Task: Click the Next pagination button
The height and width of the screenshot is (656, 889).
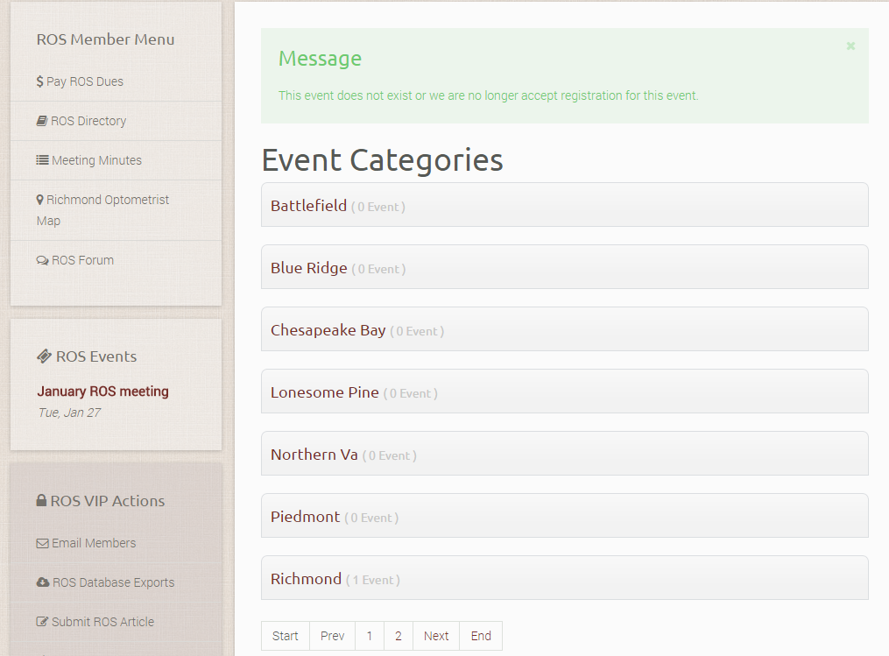Action: pos(435,636)
